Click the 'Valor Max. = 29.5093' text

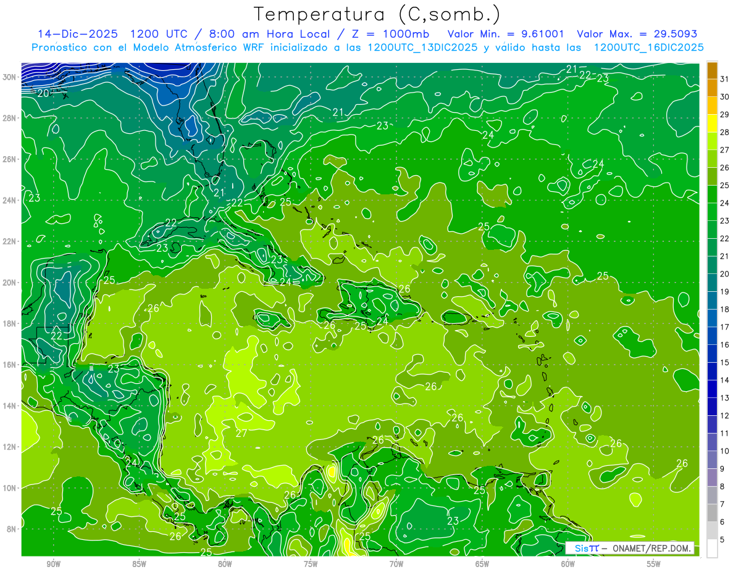[x=637, y=34]
